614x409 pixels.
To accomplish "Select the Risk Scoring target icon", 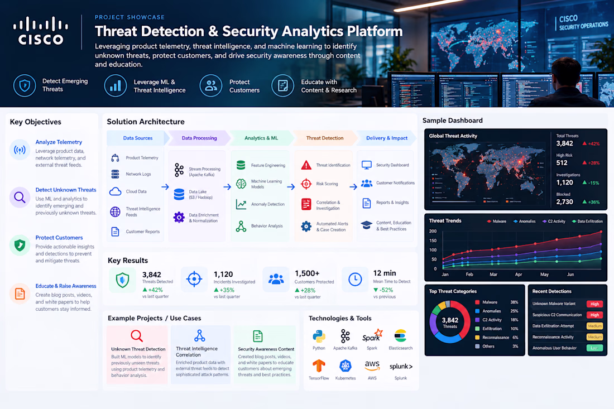I will point(306,184).
